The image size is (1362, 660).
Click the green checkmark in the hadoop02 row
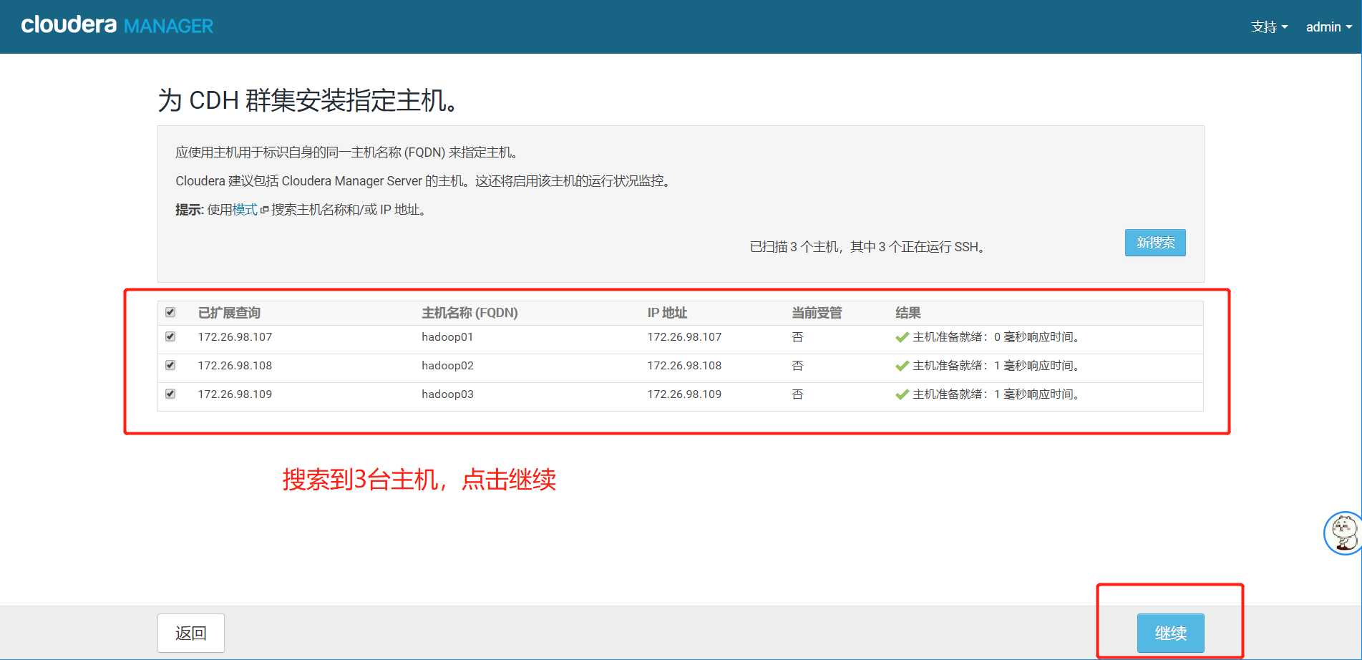click(902, 366)
